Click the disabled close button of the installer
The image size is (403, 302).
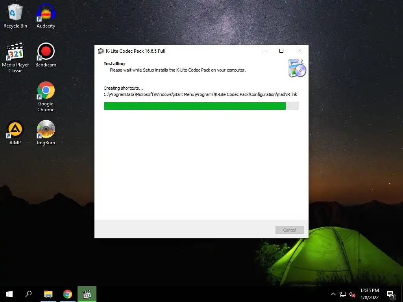(299, 51)
